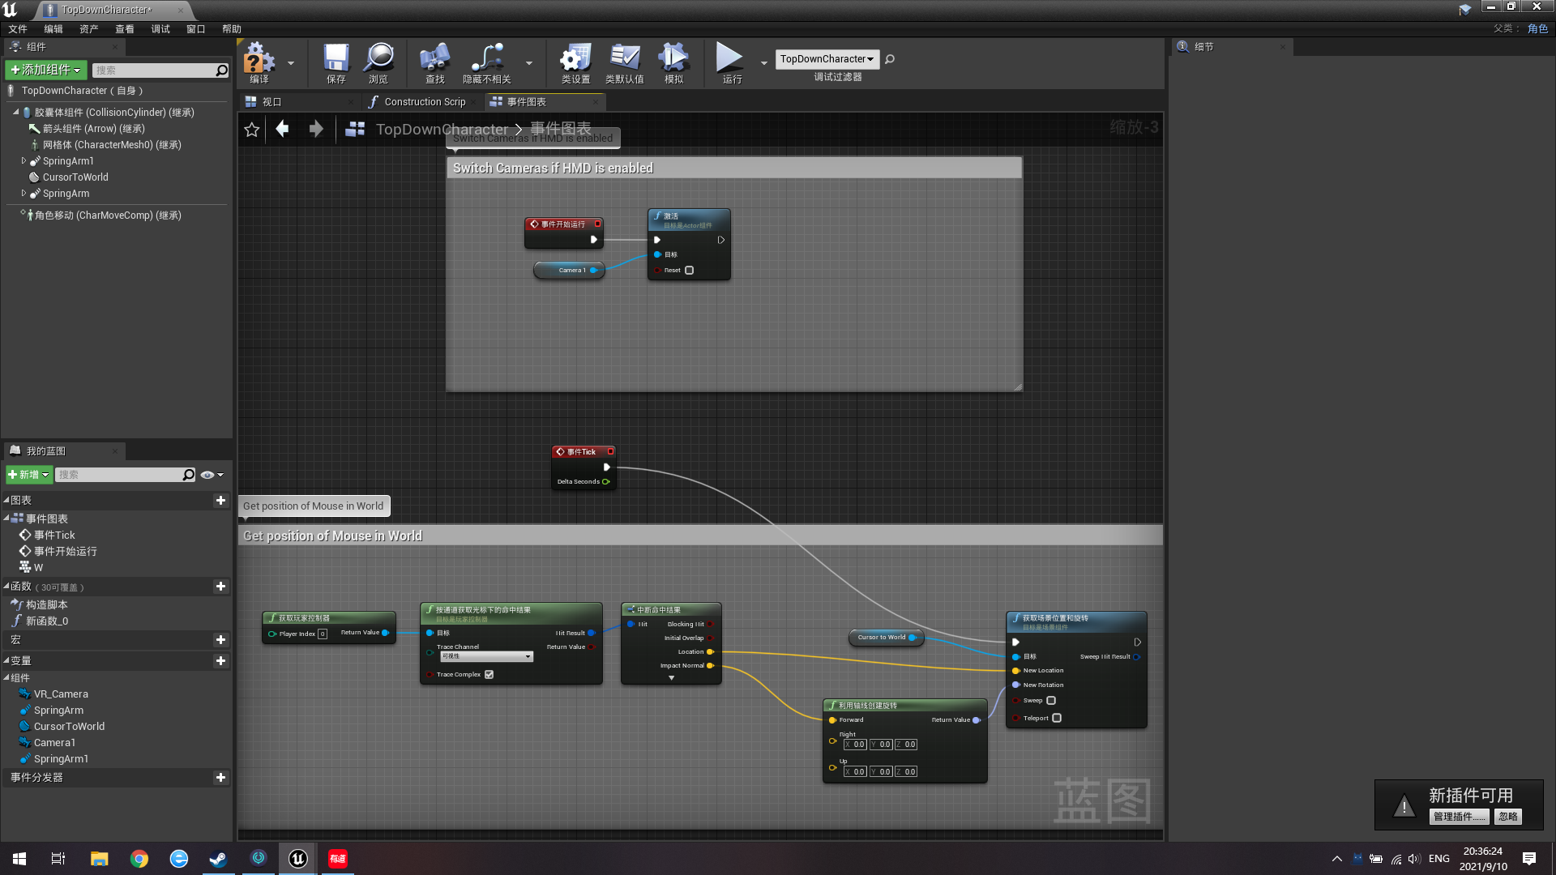
Task: Toggle Sweep checkbox on the node
Action: pyautogui.click(x=1051, y=701)
